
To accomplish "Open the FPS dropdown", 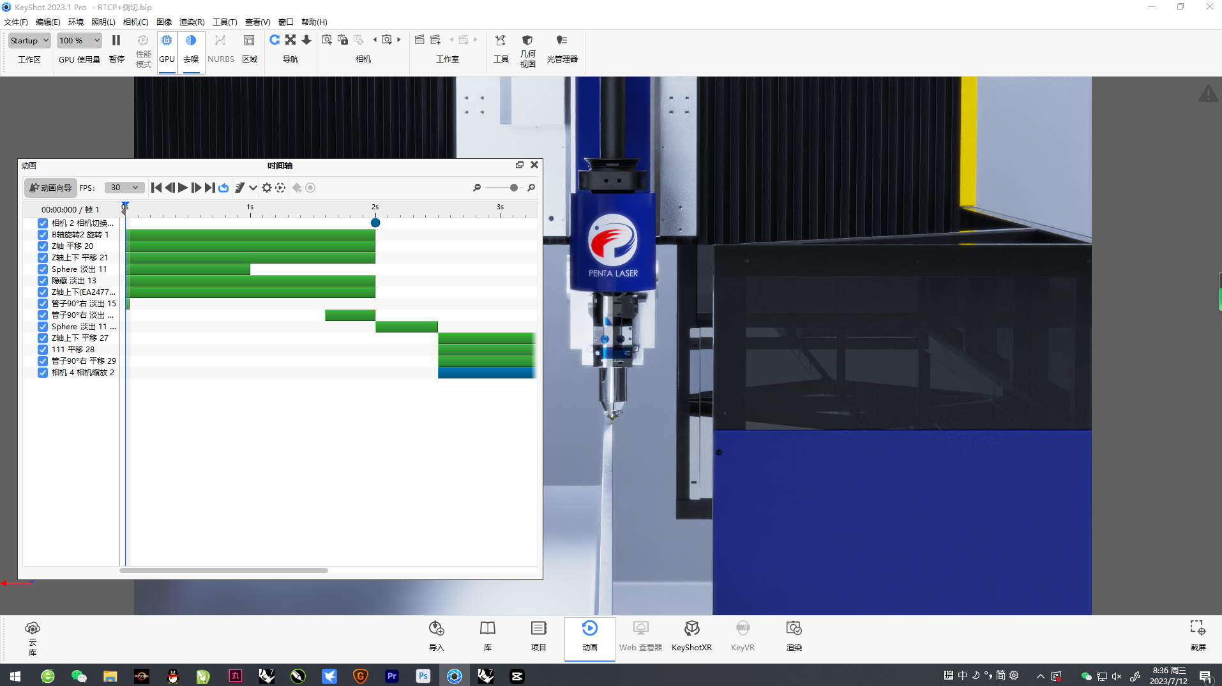I will 124,187.
